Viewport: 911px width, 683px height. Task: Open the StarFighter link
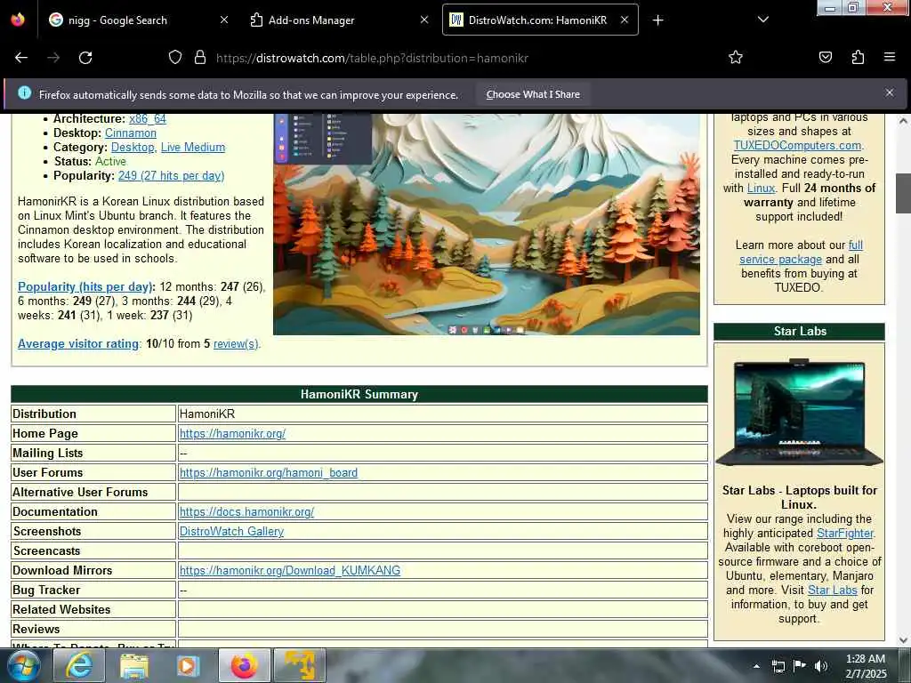click(845, 534)
